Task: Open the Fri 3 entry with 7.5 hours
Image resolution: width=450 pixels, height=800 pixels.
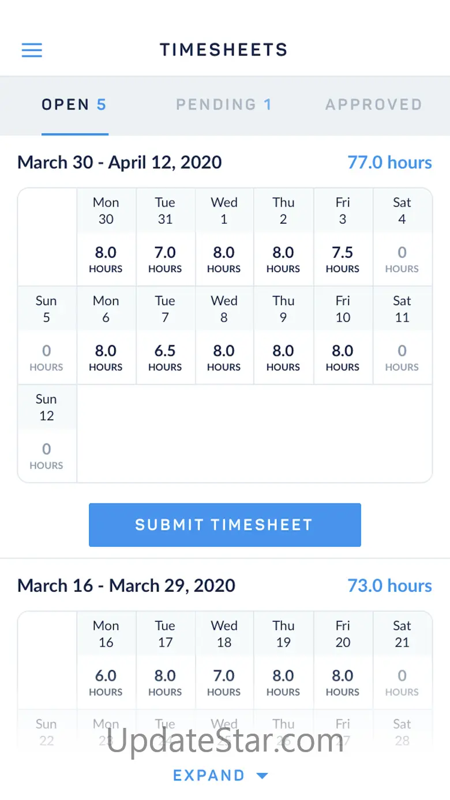Action: tap(343, 236)
